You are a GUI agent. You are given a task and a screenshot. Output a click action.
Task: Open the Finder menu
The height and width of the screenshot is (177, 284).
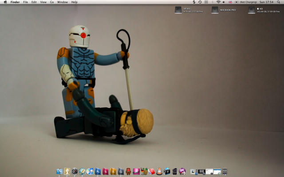click(x=15, y=2)
